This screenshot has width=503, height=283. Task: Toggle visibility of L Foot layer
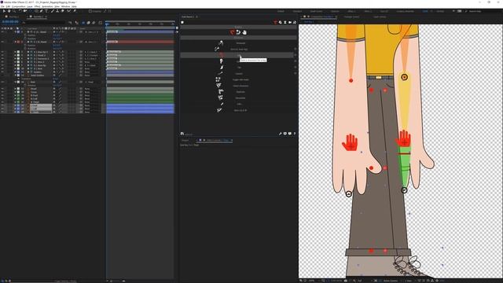[x=2, y=105]
